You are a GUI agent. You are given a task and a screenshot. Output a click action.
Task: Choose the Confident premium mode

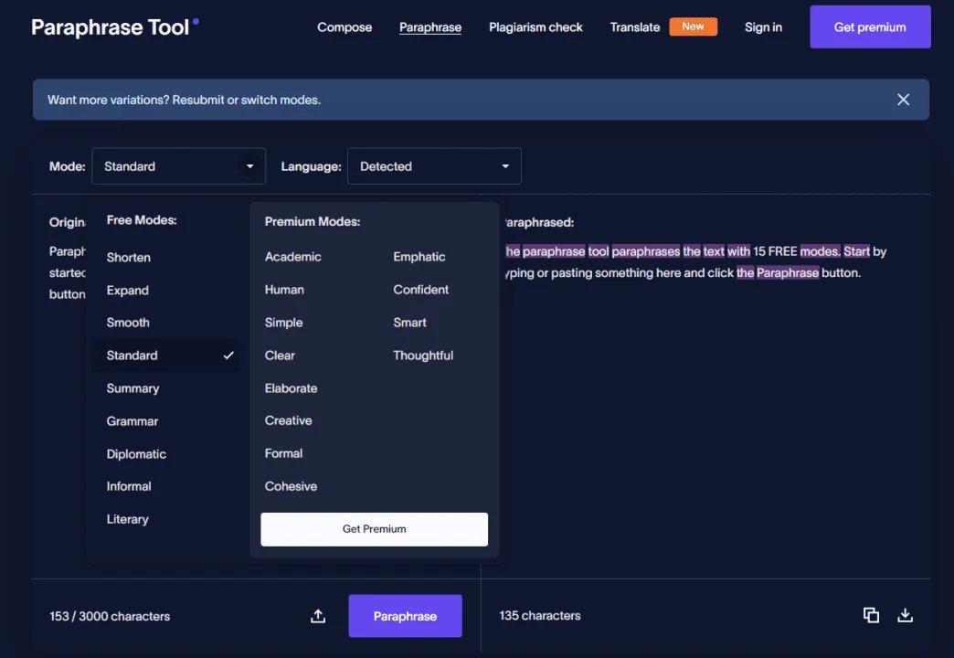tap(420, 290)
